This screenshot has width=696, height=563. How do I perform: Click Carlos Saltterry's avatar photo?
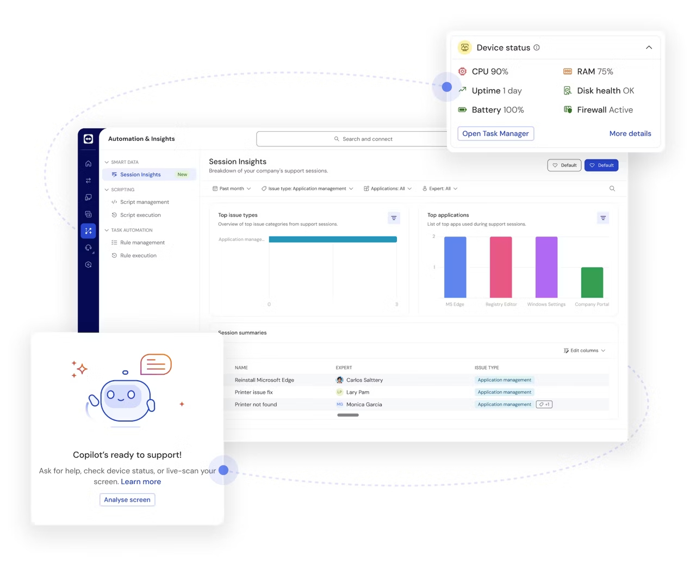point(340,380)
